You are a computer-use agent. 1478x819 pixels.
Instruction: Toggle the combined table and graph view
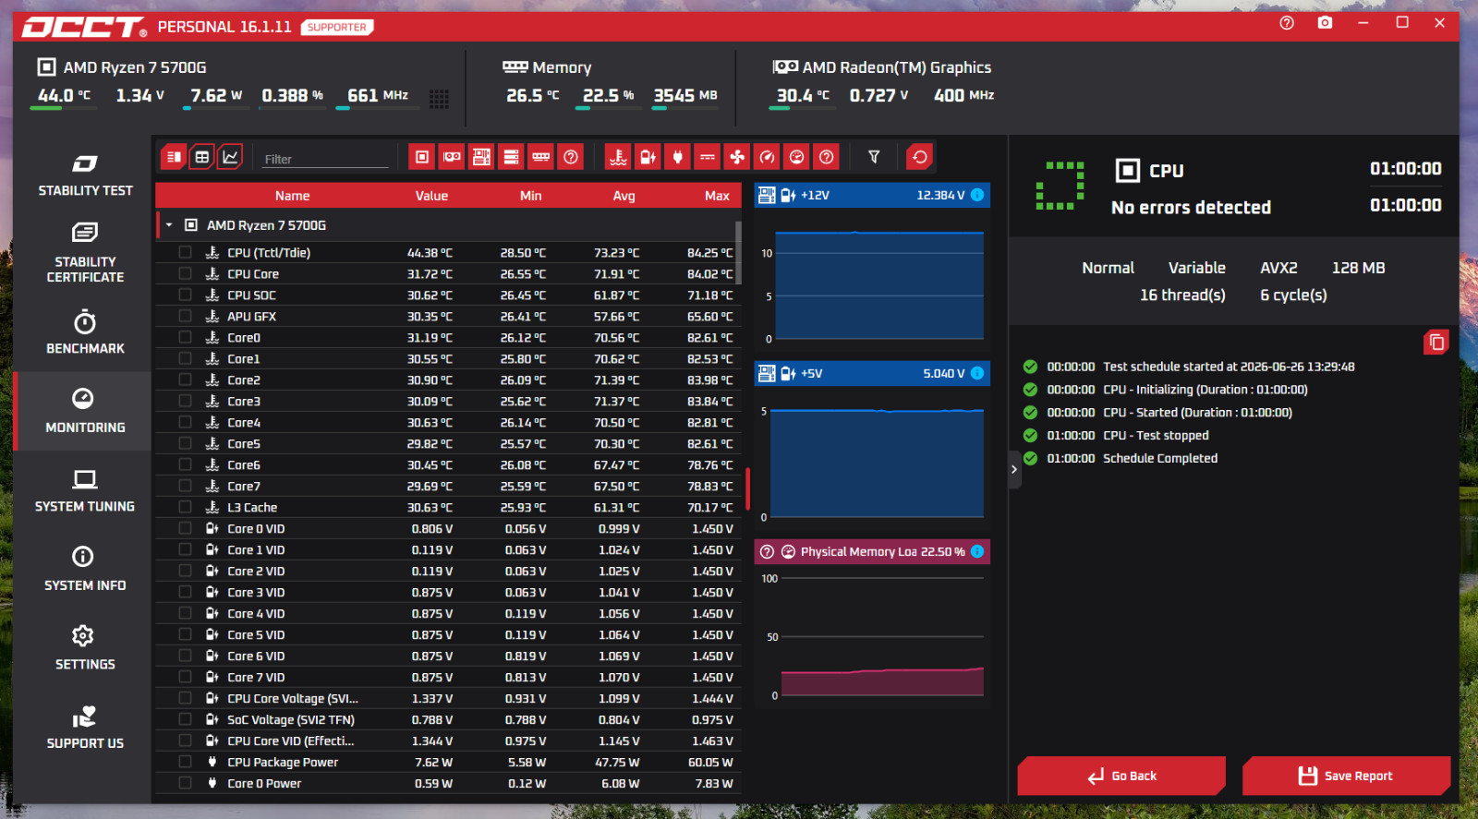[174, 157]
